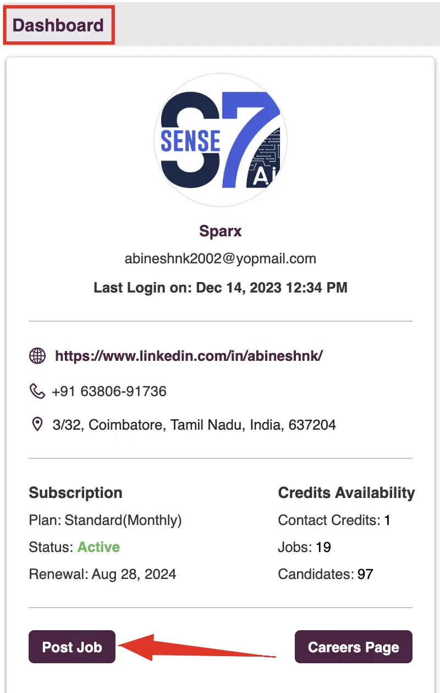
Task: Click the Subscription heading
Action: click(75, 493)
